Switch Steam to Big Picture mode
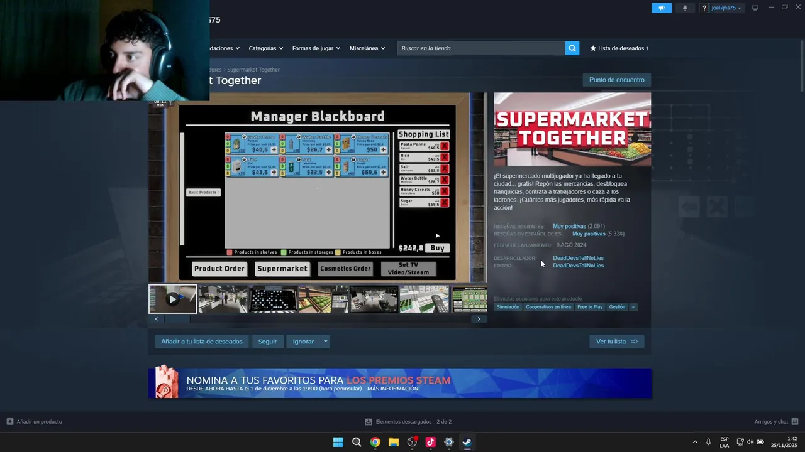The image size is (805, 452). [x=755, y=8]
